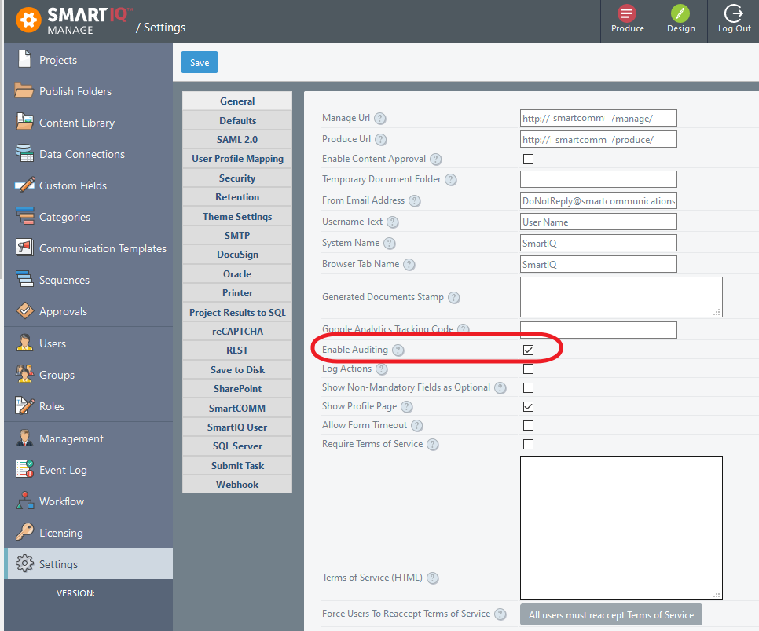The width and height of the screenshot is (759, 631).
Task: Open the Communication Templates icon
Action: 24,248
